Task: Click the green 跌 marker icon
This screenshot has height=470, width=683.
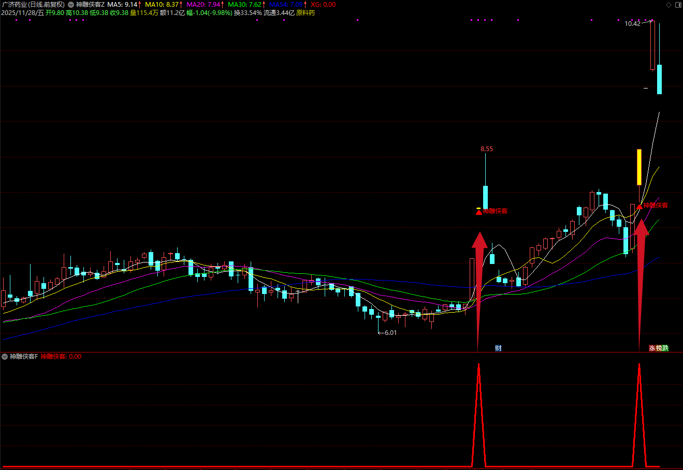Action: click(x=665, y=348)
